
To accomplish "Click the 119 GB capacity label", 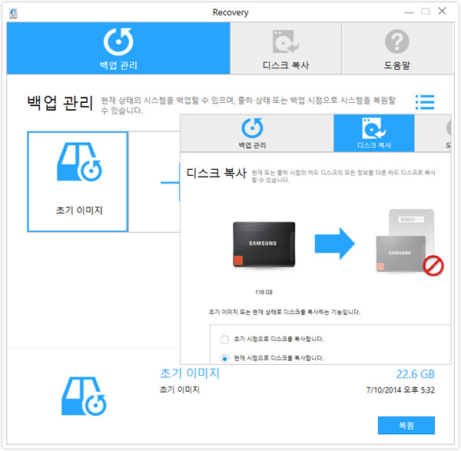I will click(264, 292).
